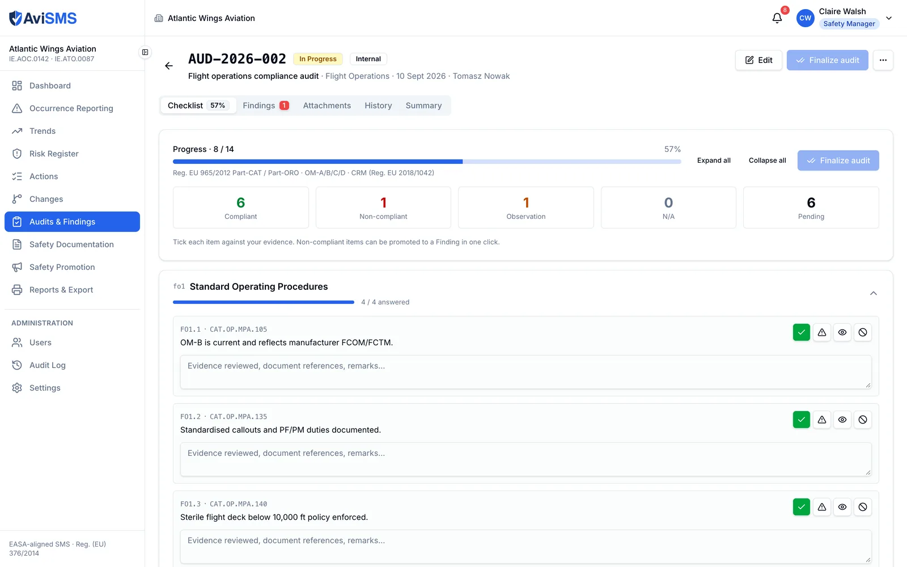
Task: Mark F01.1 as observation
Action: click(842, 332)
